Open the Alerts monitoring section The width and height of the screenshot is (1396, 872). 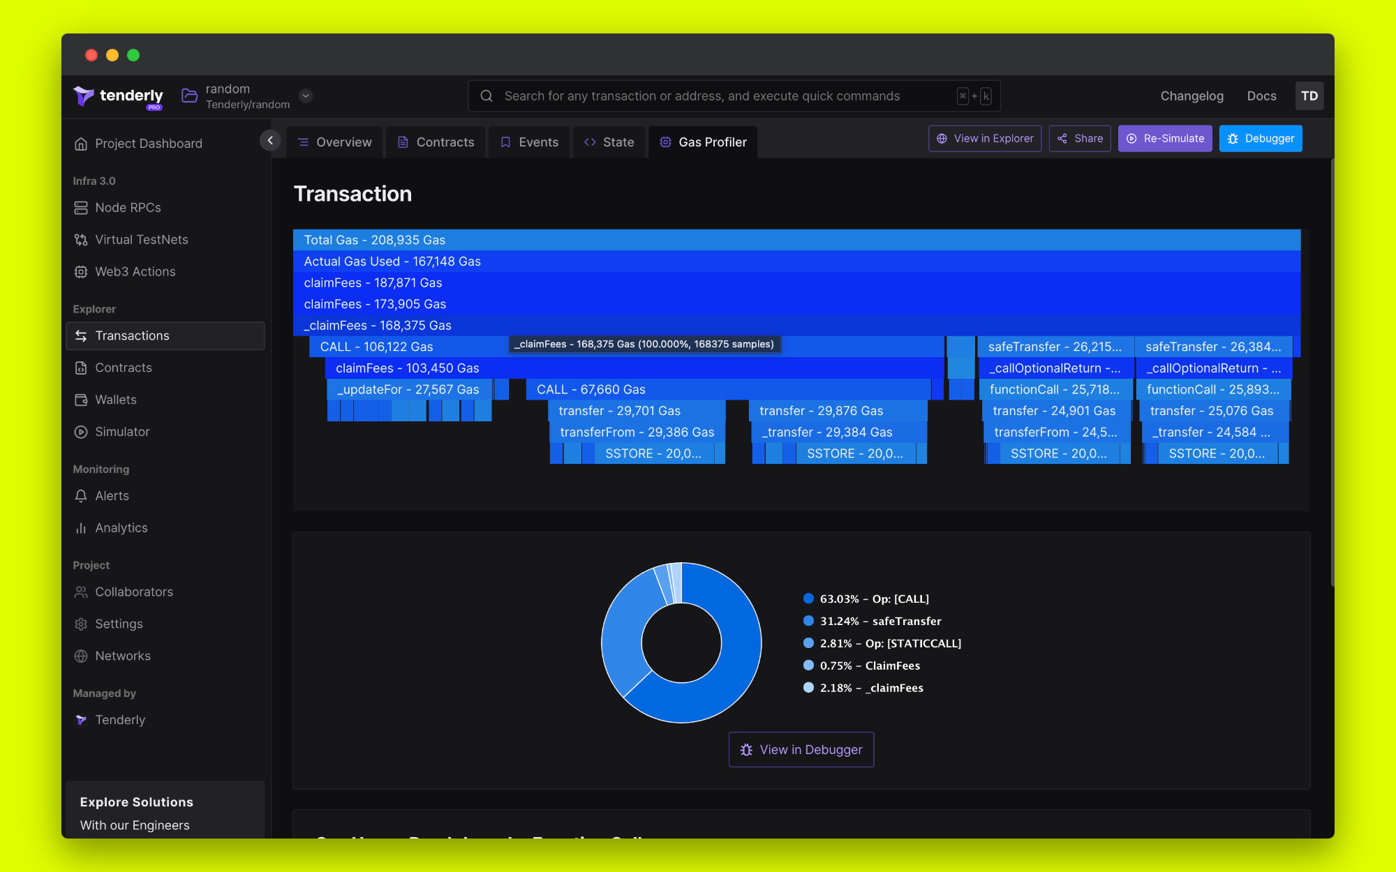point(112,495)
